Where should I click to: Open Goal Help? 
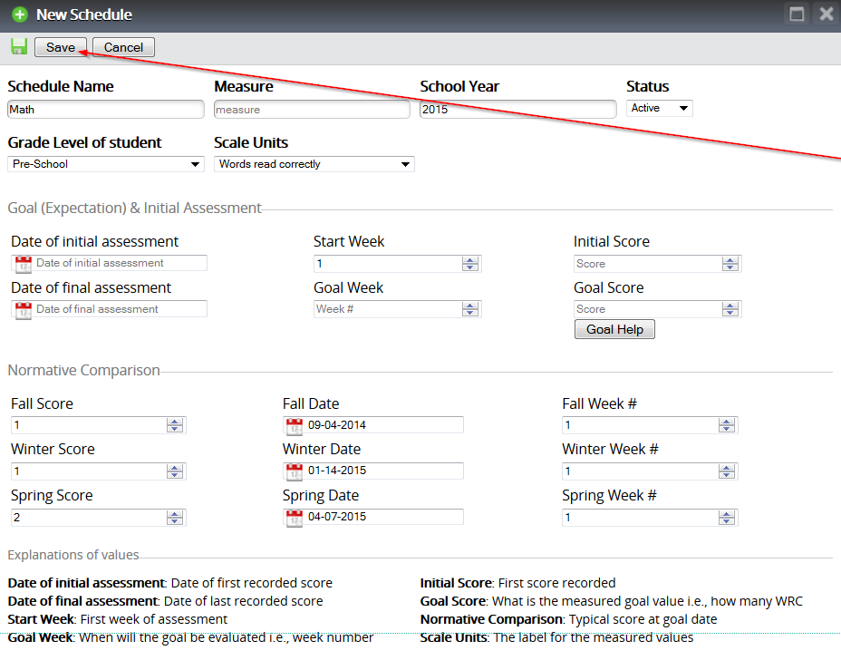point(614,330)
